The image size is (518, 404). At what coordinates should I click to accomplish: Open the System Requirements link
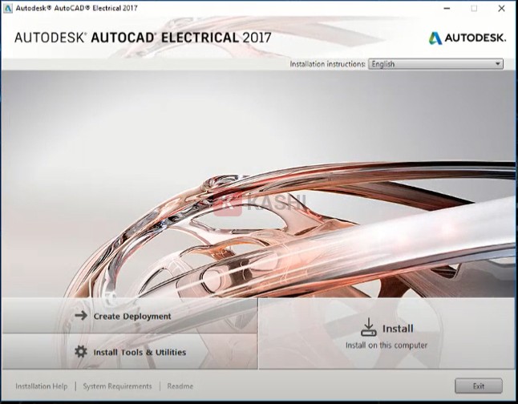tap(117, 386)
